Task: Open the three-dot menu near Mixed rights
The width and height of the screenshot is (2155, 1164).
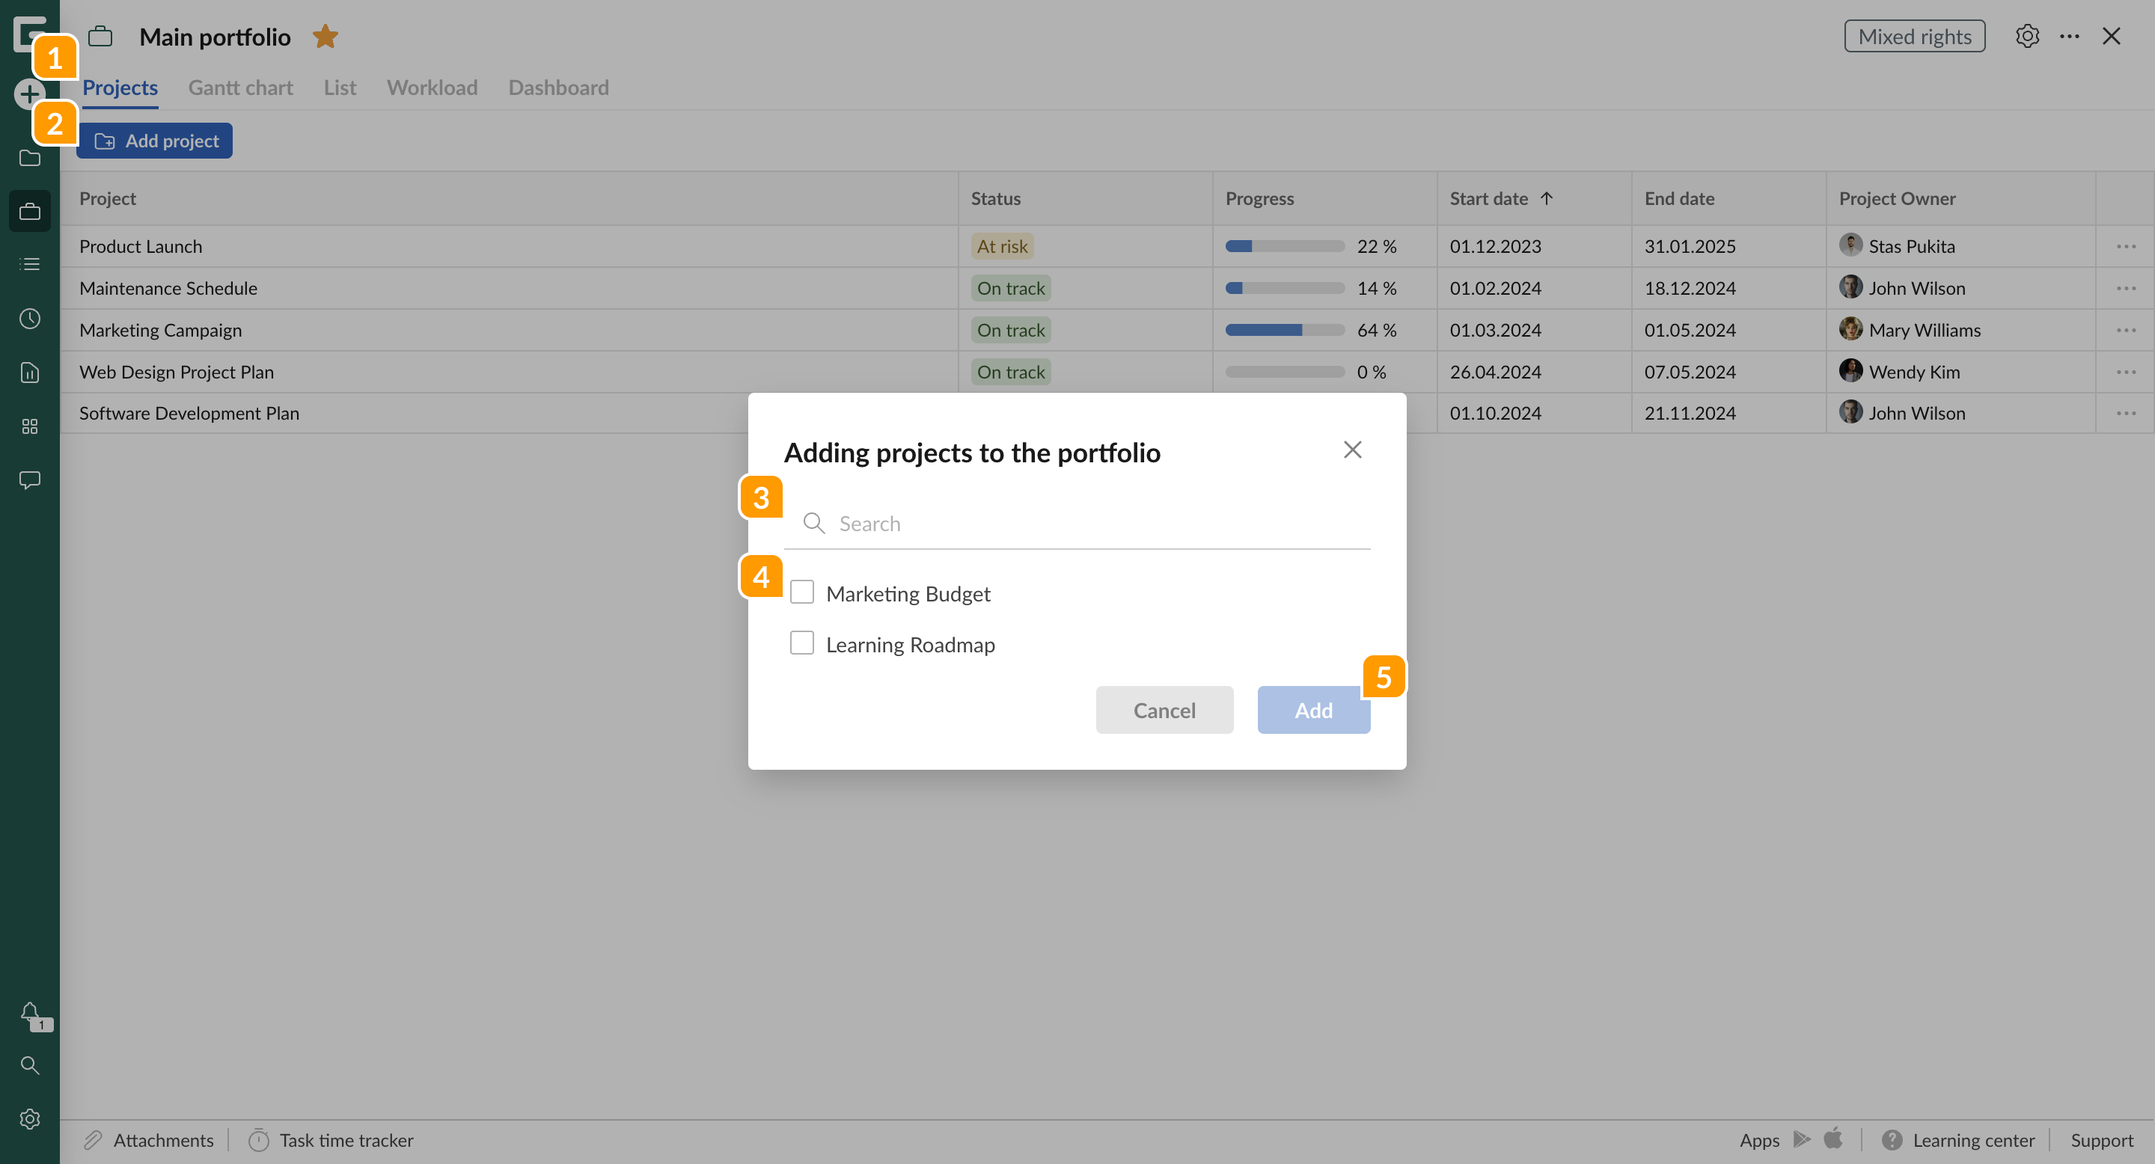Action: click(2070, 36)
